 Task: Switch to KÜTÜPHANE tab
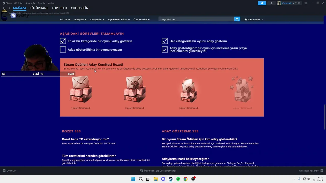(39, 8)
